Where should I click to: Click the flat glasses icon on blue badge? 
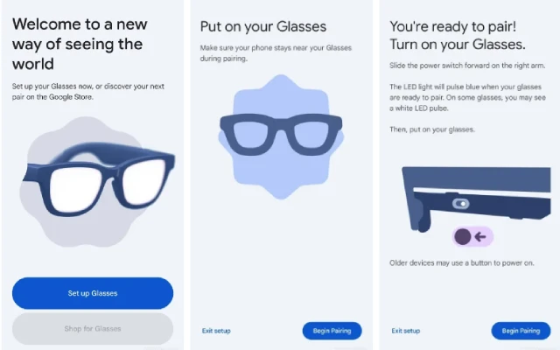281,134
